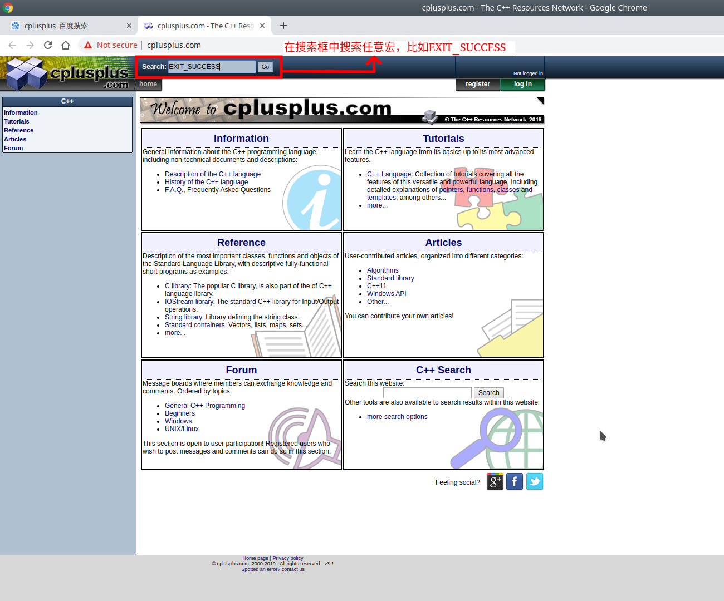Click the cplusplus.com cube logo

point(67,73)
